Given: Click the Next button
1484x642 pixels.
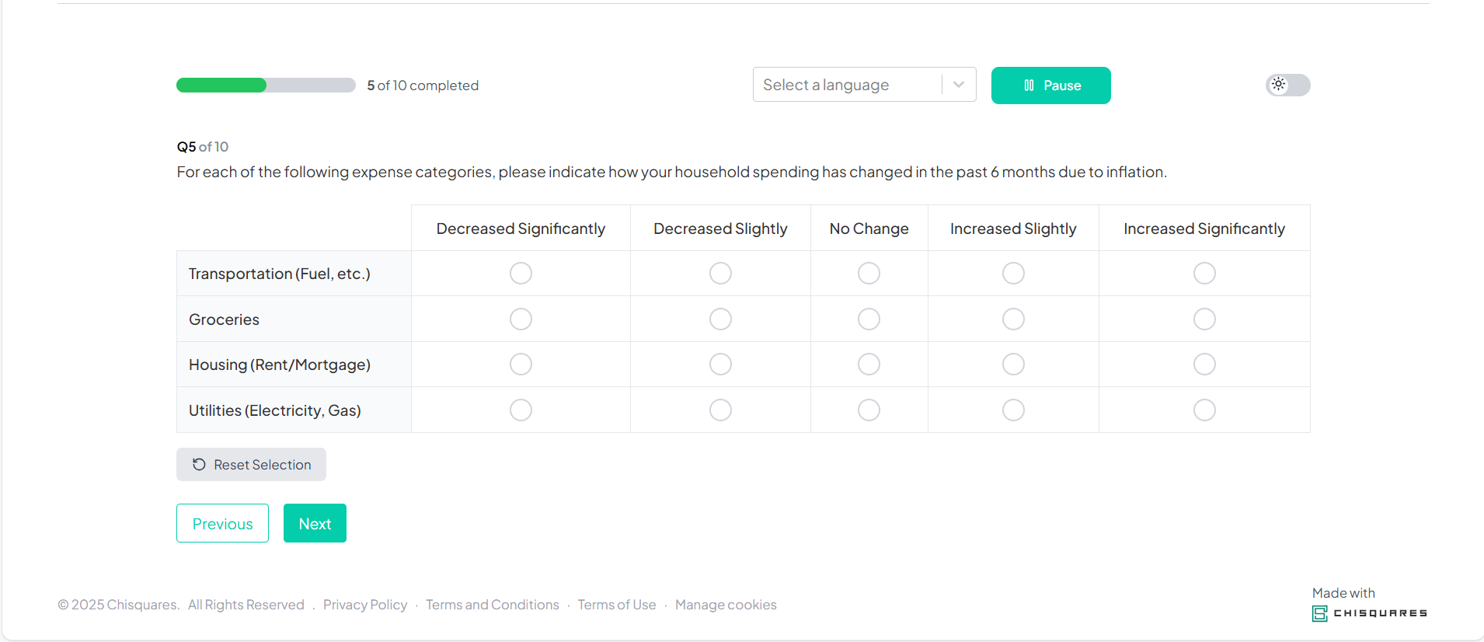Looking at the screenshot, I should coord(315,524).
